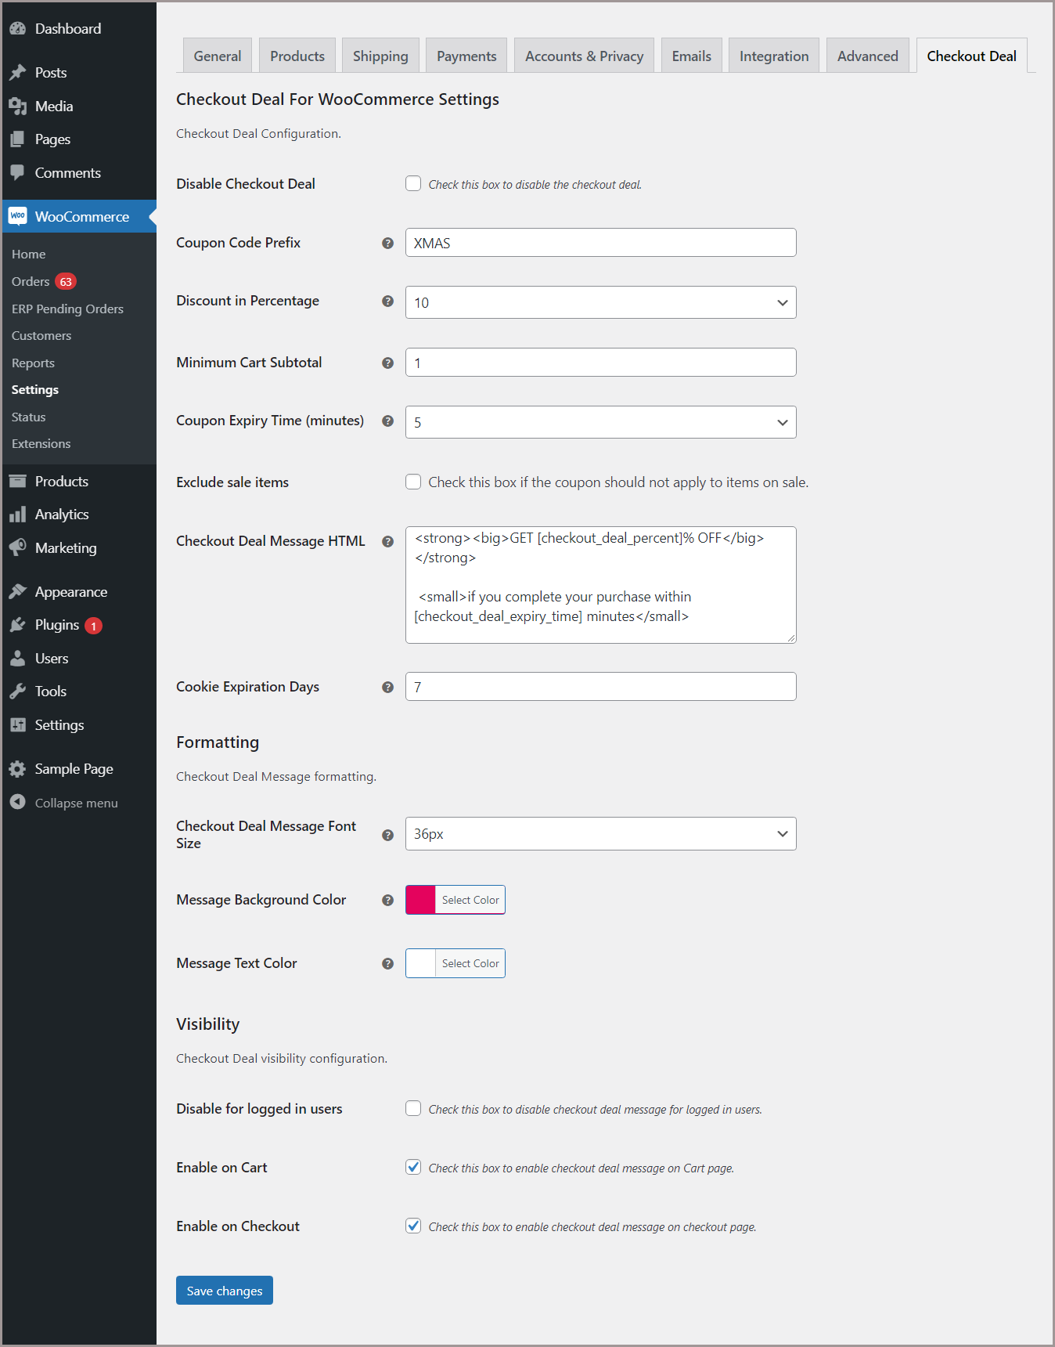Open WooCommerce Reports page

click(x=33, y=363)
